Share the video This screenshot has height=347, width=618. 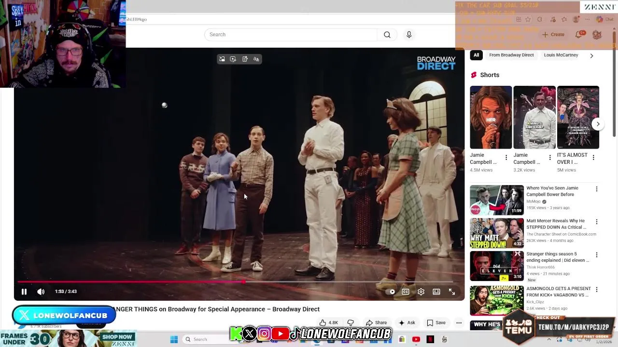point(377,323)
